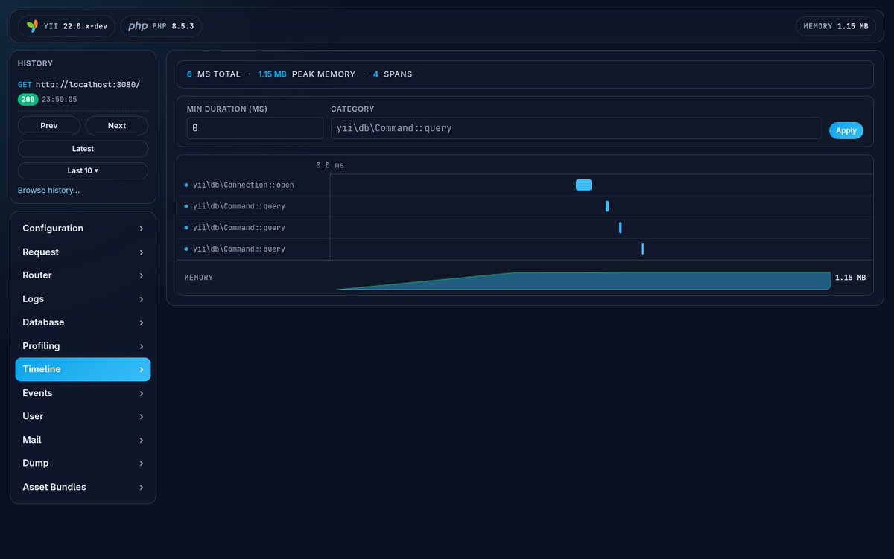The image size is (894, 559).
Task: Open the Logs panel
Action: [83, 299]
